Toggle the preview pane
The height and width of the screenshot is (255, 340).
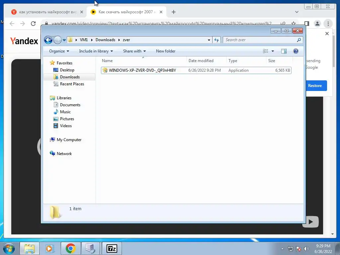click(284, 51)
